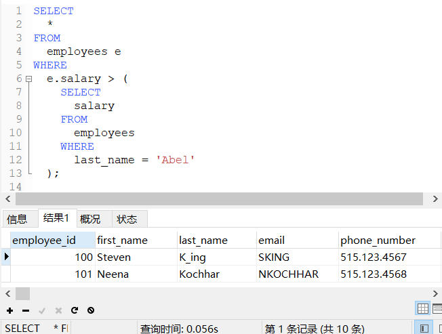Select the row with first_name Steven
The image size is (442, 334).
point(114,257)
